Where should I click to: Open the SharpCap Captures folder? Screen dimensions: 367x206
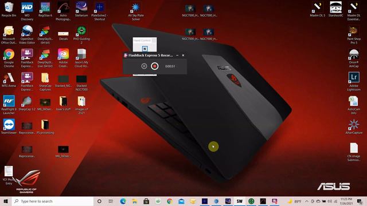point(45,81)
